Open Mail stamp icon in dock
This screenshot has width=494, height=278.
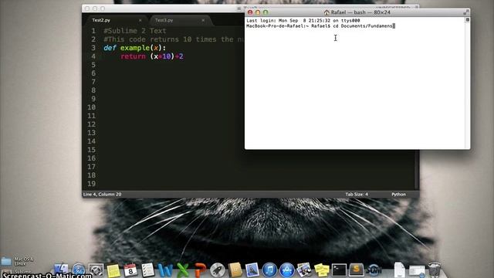point(252,270)
